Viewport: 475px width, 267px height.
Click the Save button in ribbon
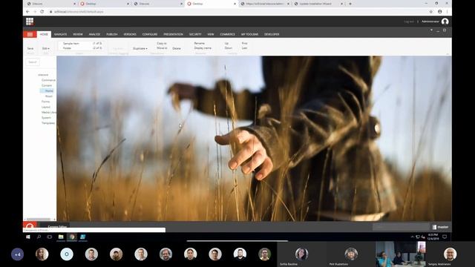pyautogui.click(x=30, y=48)
